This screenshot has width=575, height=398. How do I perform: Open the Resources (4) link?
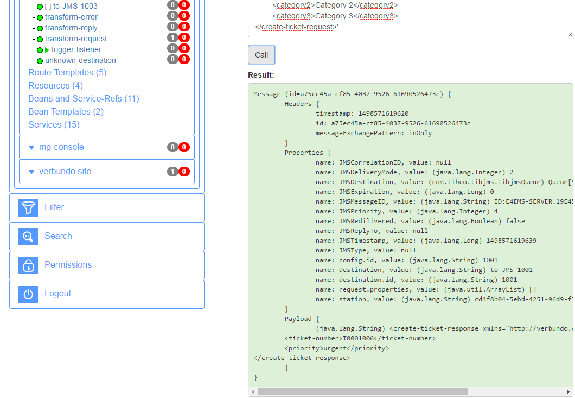(55, 86)
